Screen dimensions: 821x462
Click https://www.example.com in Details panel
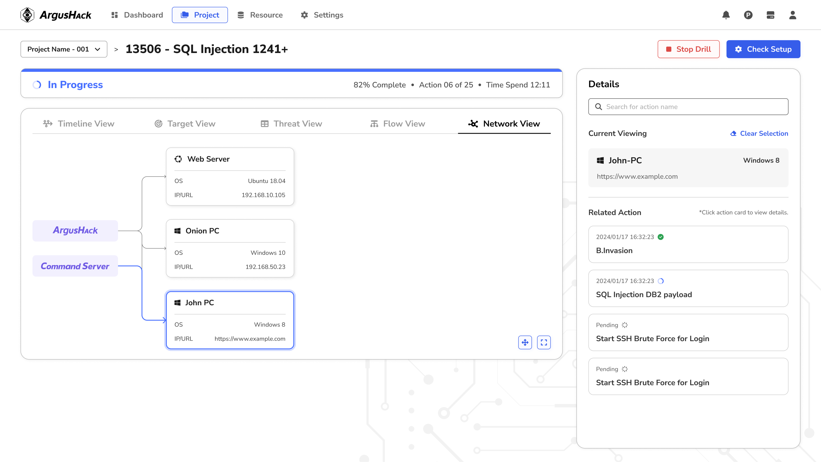pos(637,176)
